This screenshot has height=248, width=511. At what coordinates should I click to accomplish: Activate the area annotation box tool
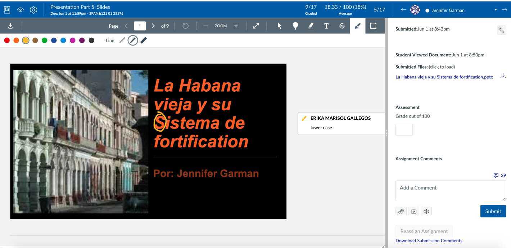pyautogui.click(x=373, y=26)
